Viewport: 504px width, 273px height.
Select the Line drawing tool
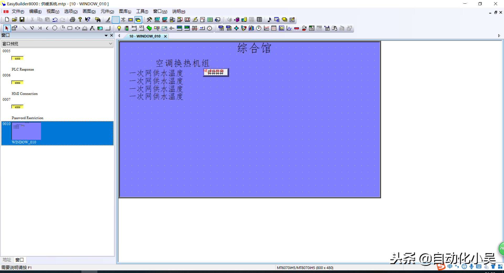click(24, 28)
